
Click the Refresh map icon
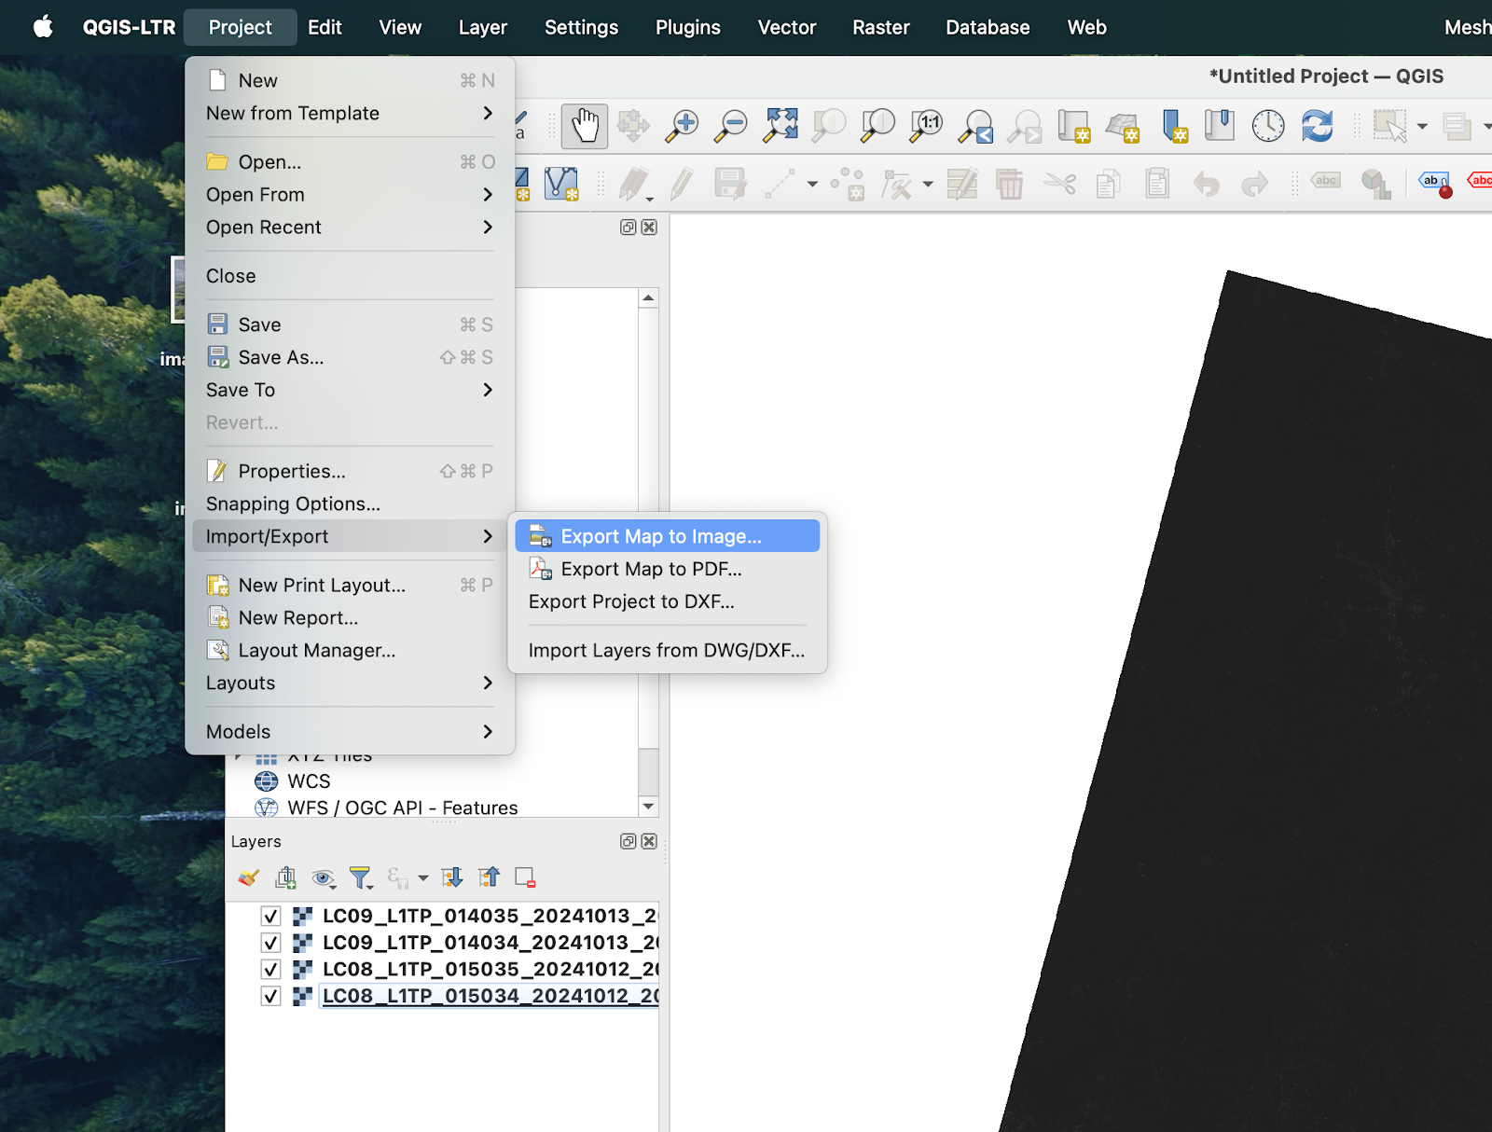pyautogui.click(x=1317, y=126)
